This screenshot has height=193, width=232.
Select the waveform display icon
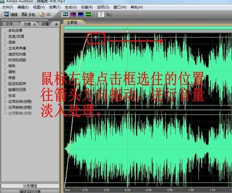point(65,14)
